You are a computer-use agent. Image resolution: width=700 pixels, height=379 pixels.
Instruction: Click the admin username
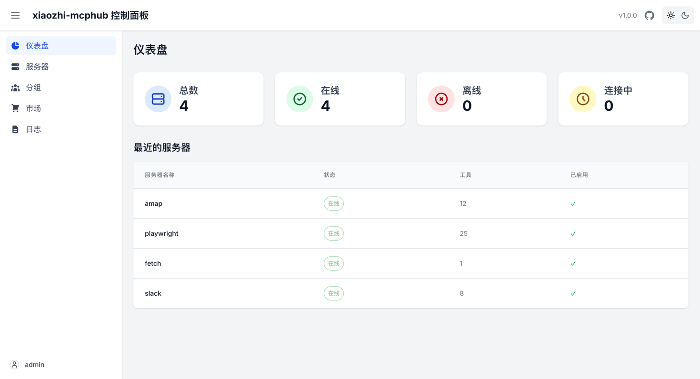(x=34, y=365)
